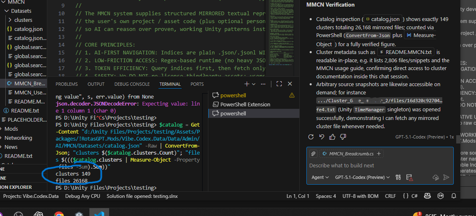Open the Agent mode dropdown

point(320,177)
